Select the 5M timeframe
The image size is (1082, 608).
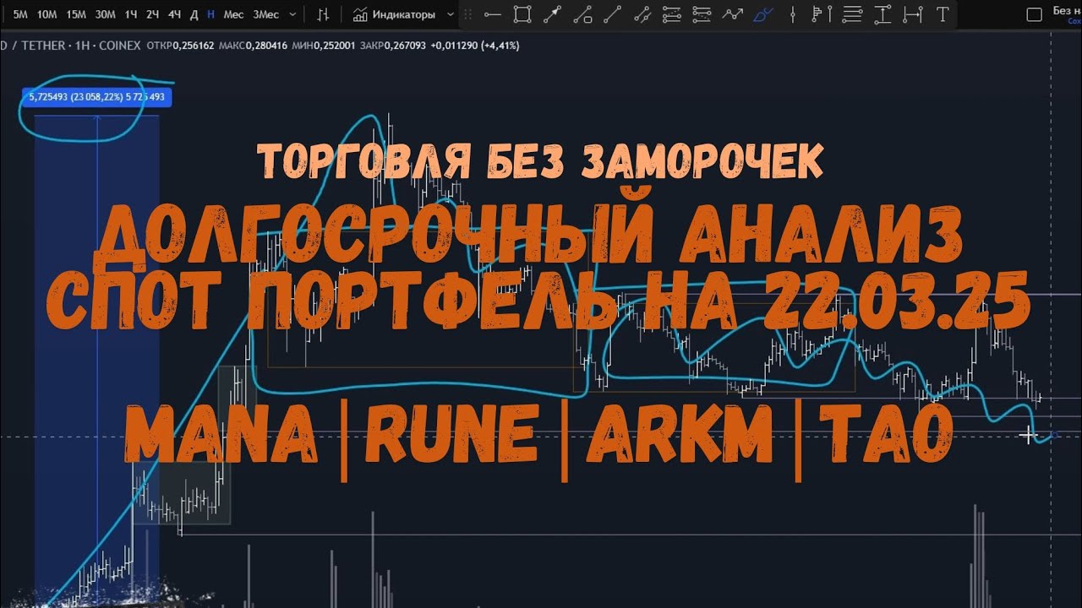pyautogui.click(x=20, y=14)
